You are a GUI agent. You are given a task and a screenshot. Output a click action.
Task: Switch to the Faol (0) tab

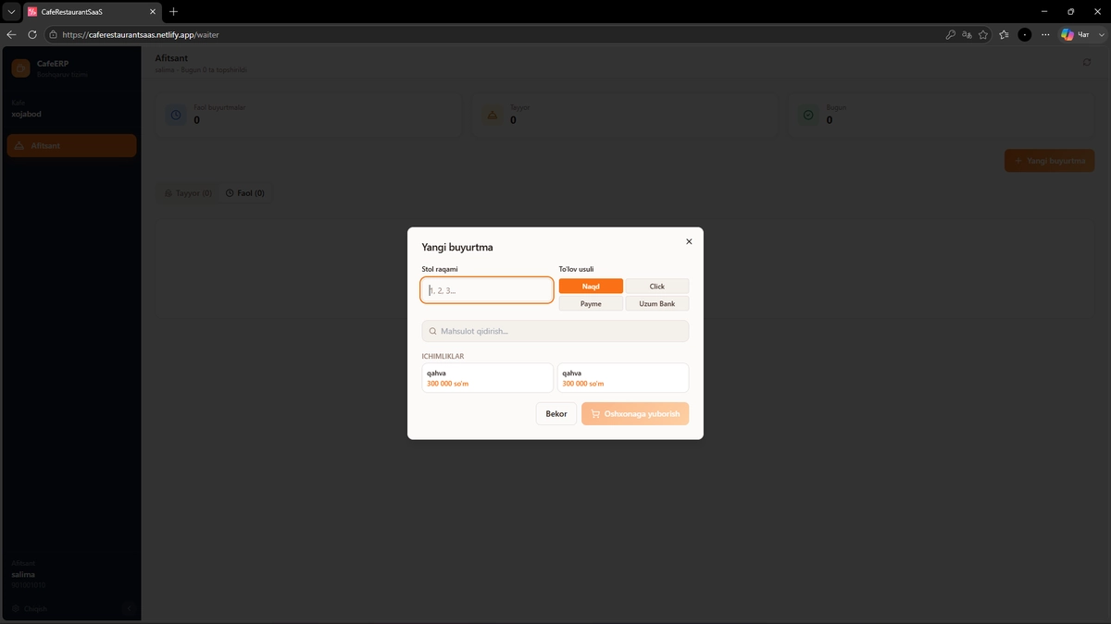pyautogui.click(x=245, y=193)
